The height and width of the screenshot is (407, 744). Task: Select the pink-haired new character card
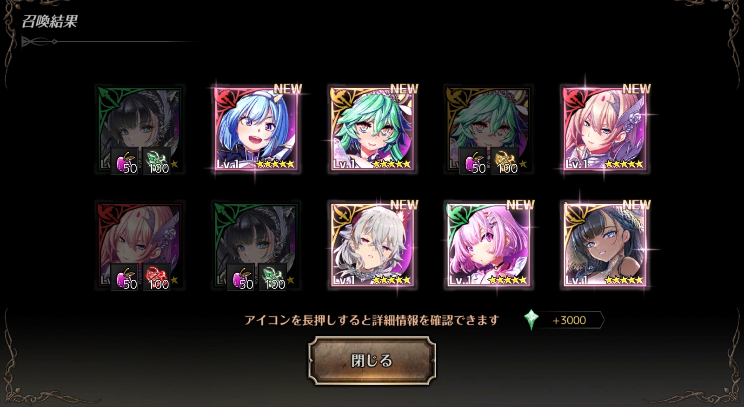(489, 245)
